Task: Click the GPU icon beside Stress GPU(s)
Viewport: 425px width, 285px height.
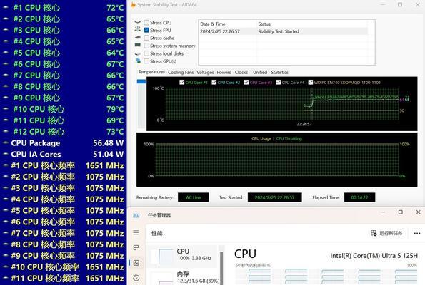Action: coord(138,61)
